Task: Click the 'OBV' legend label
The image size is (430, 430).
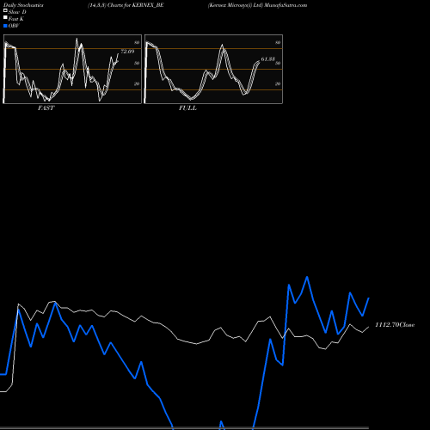Action: click(x=14, y=26)
